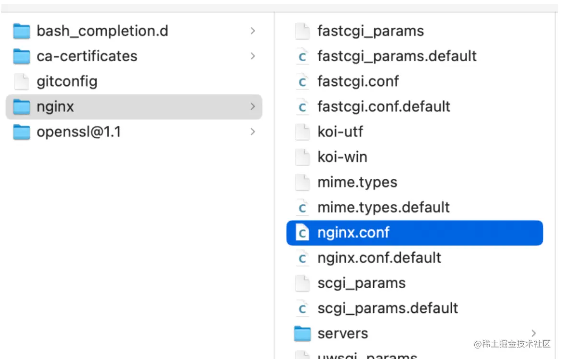The height and width of the screenshot is (359, 561).
Task: Expand the ca-certificates folder chevron
Action: tap(252, 56)
